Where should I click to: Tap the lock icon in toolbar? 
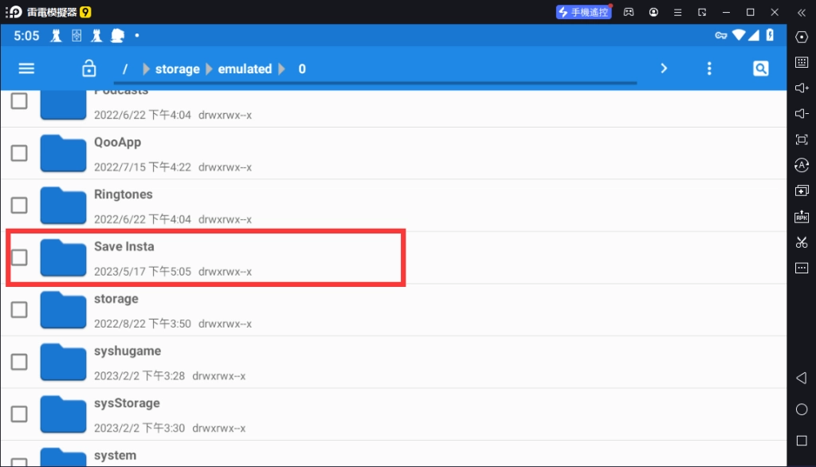pos(89,69)
